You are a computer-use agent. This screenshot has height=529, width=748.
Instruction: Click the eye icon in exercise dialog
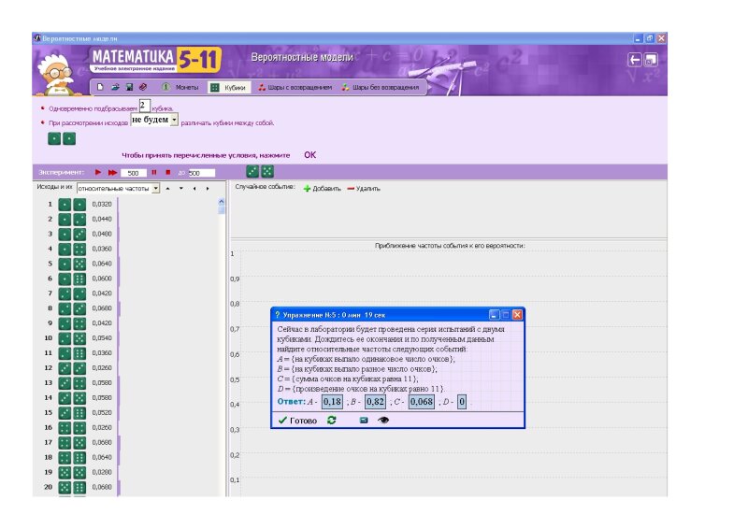point(383,421)
